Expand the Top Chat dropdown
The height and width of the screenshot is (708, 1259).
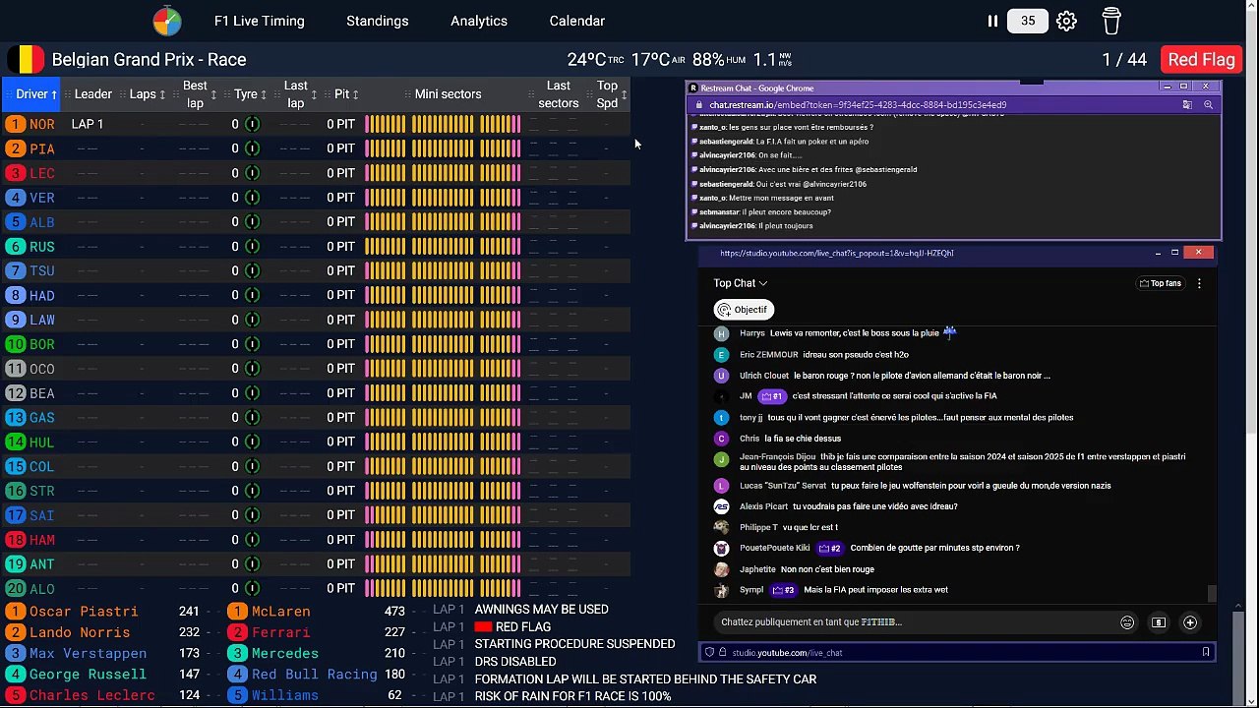pyautogui.click(x=741, y=283)
